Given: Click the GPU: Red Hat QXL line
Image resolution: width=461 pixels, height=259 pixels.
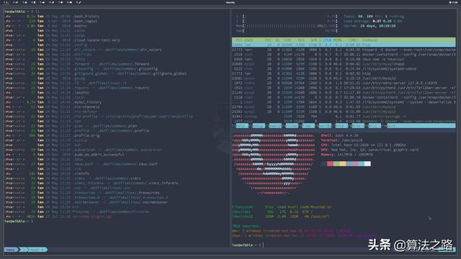Looking at the screenshot, I should tap(370, 150).
